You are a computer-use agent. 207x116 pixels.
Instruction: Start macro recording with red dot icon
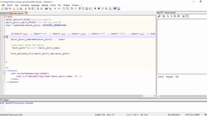point(95,9)
